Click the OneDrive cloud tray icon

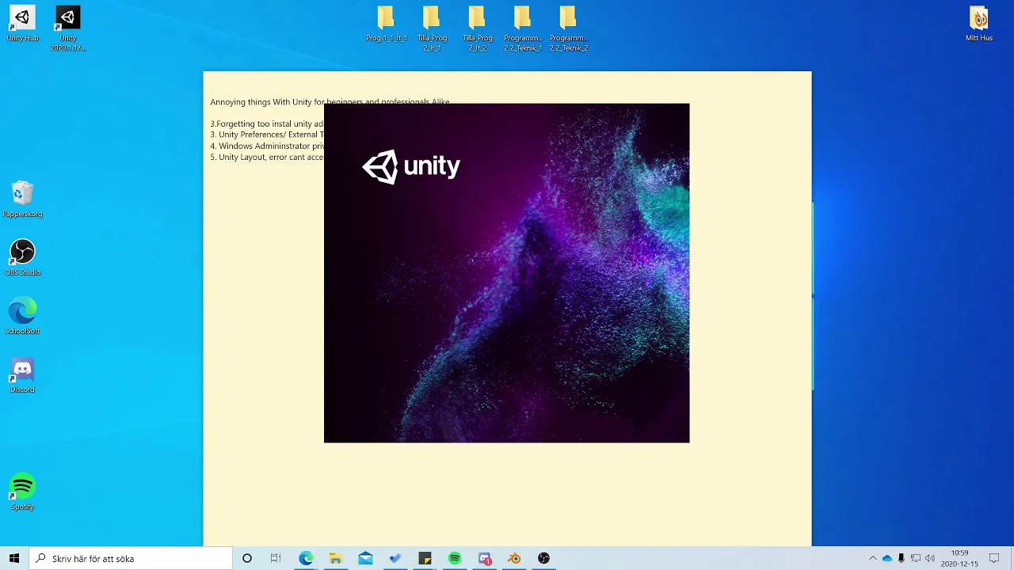[887, 558]
